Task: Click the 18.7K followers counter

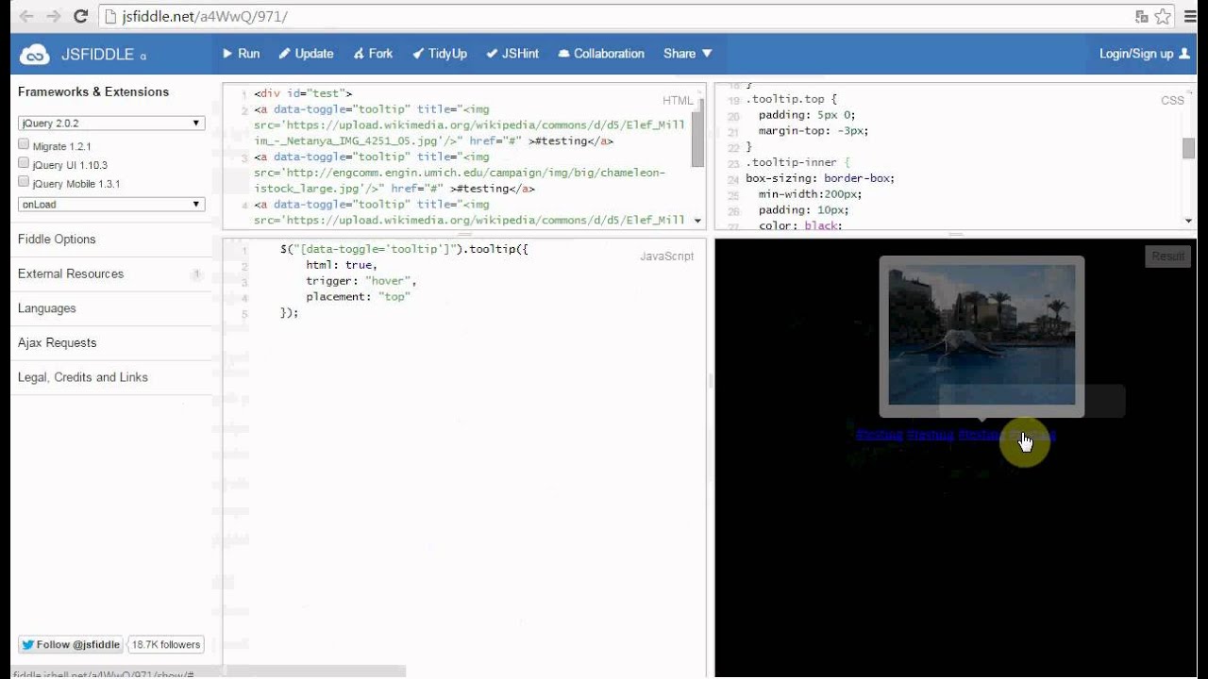Action: pyautogui.click(x=166, y=645)
